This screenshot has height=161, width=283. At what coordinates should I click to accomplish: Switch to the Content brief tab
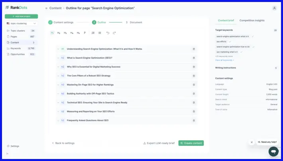click(226, 21)
